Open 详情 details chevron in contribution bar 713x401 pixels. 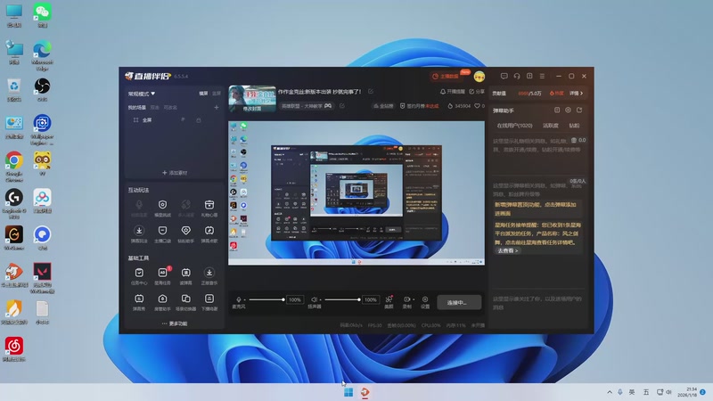pos(576,94)
